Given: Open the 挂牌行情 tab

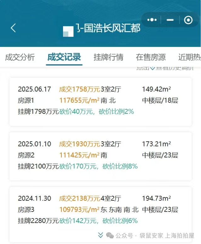Looking at the screenshot, I should click(108, 57).
